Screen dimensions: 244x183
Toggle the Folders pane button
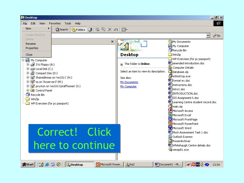coord(78,29)
